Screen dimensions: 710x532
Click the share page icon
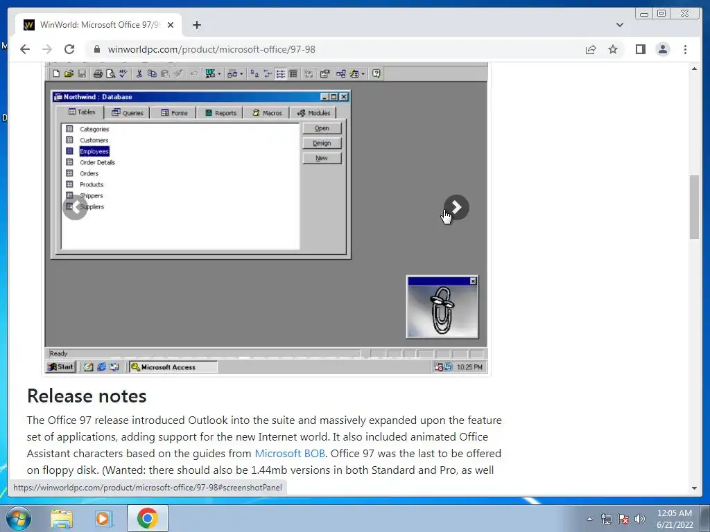tap(591, 49)
